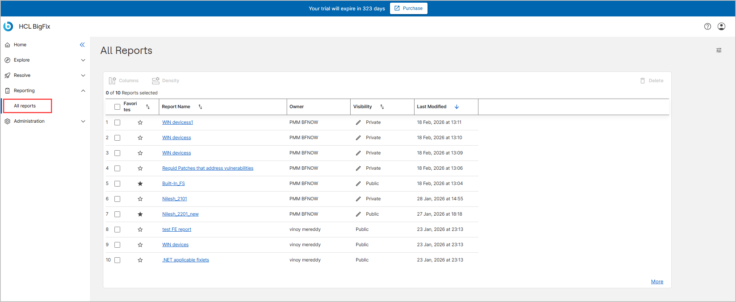
Task: Tick the checkbox for test FE report
Action: click(117, 230)
